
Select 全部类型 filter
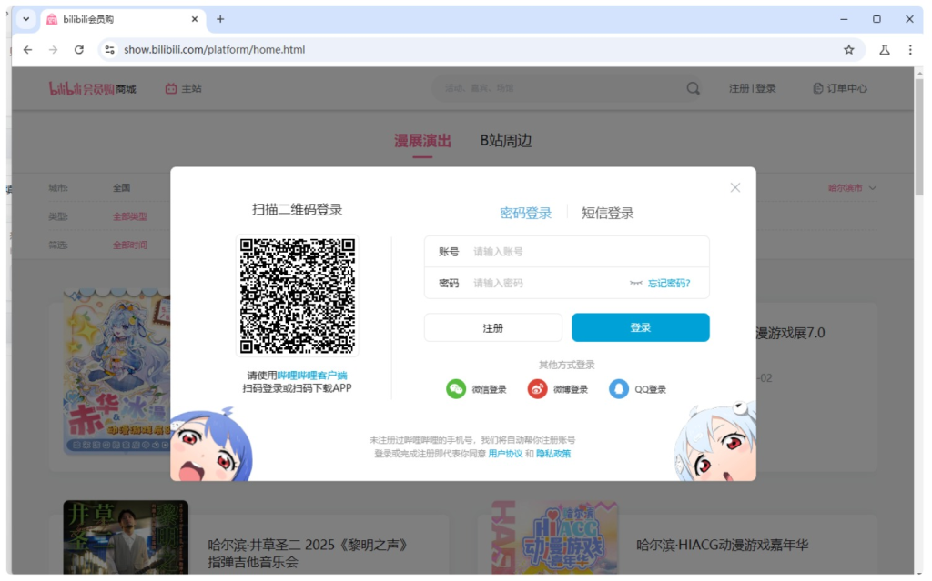(129, 216)
